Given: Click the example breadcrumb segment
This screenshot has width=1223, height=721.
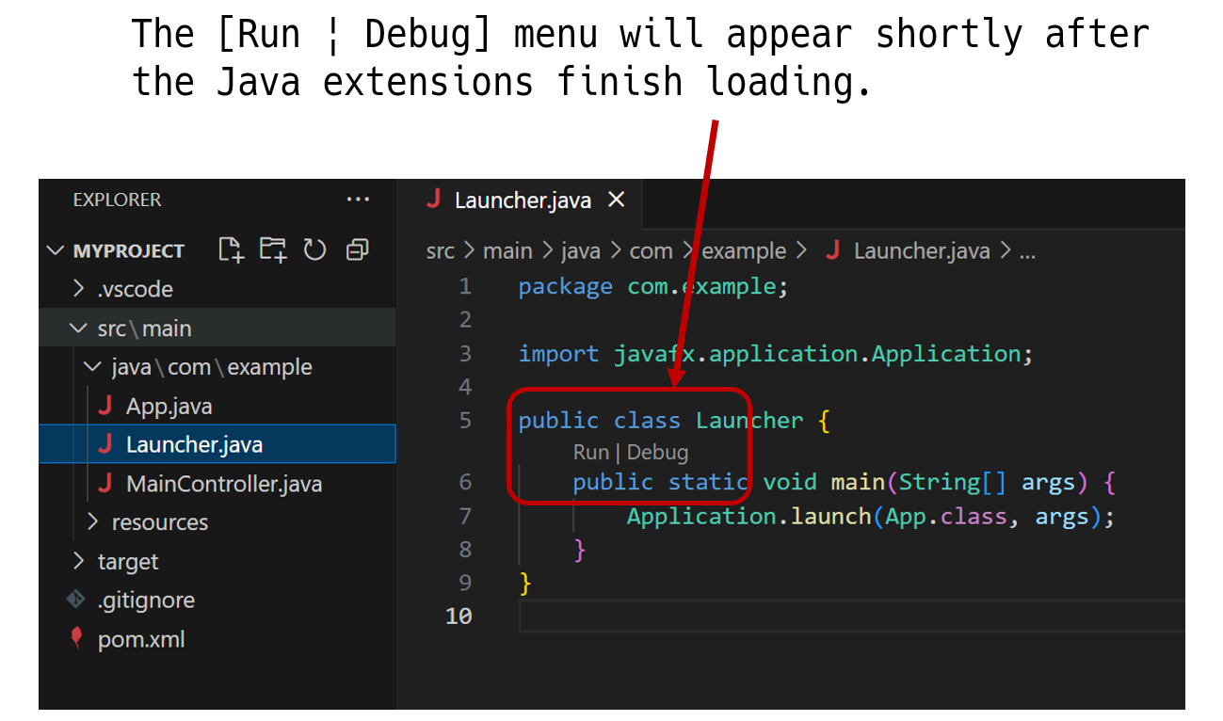Looking at the screenshot, I should [x=744, y=252].
